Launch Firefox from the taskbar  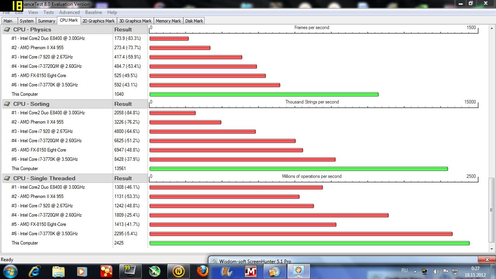click(203, 271)
